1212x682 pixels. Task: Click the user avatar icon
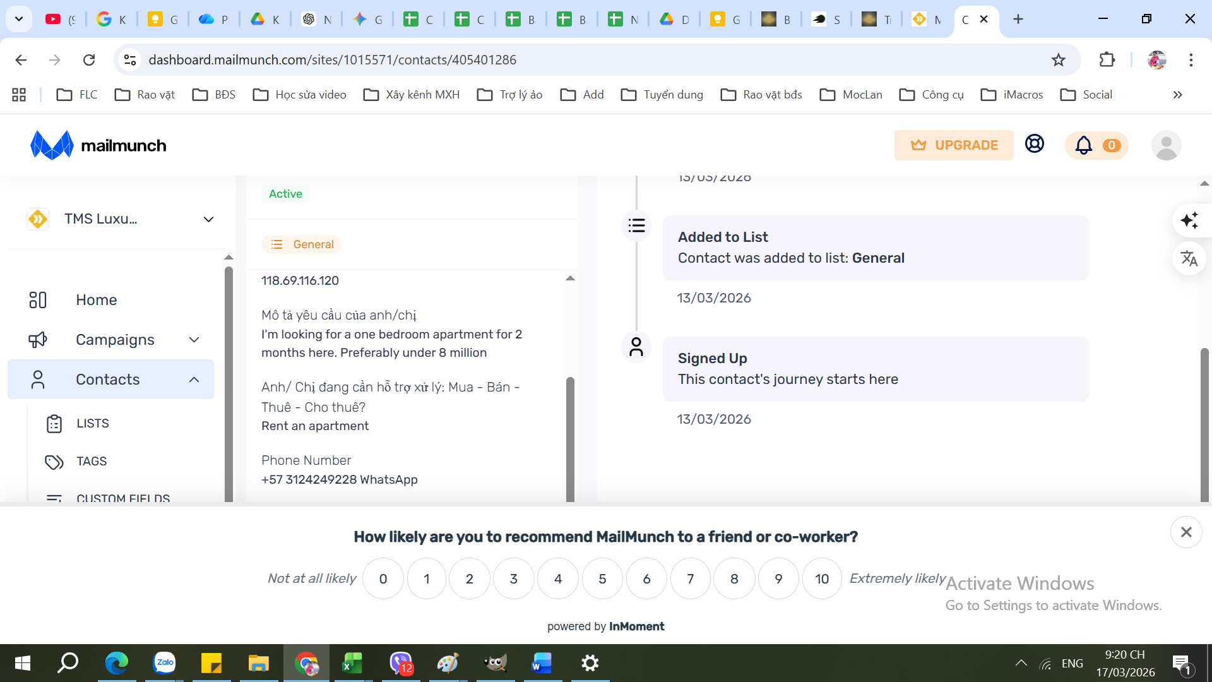[1166, 145]
